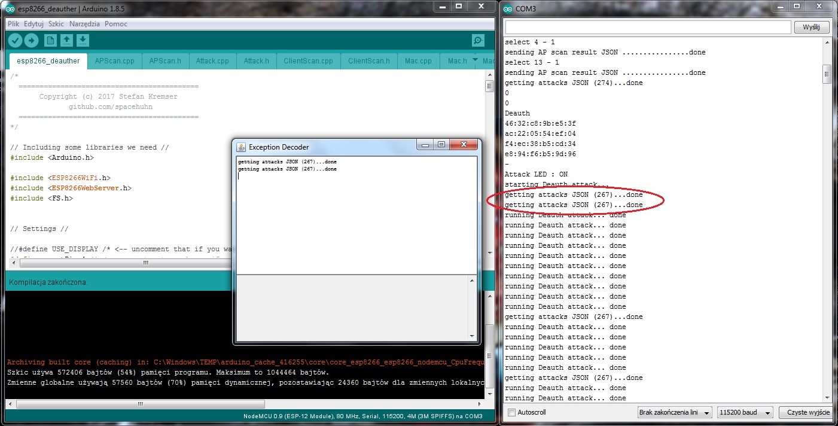Create a new sketch with the New icon
Viewport: 838px width, 426px height.
(x=49, y=40)
